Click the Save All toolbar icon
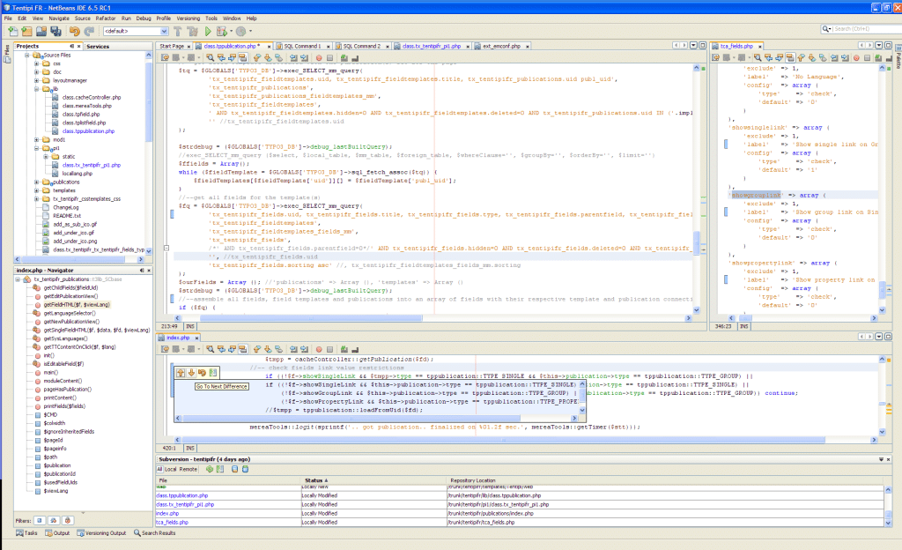 [55, 31]
